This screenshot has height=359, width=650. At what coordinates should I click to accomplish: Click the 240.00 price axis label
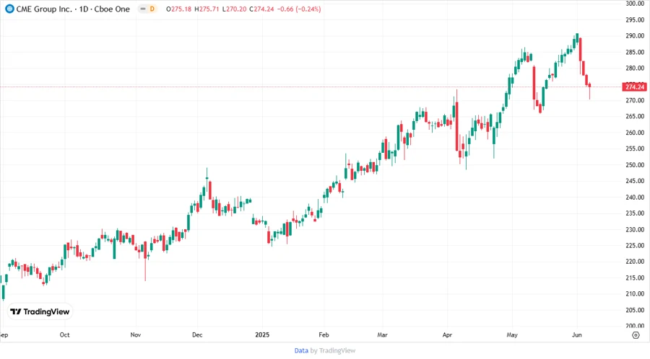coord(635,197)
